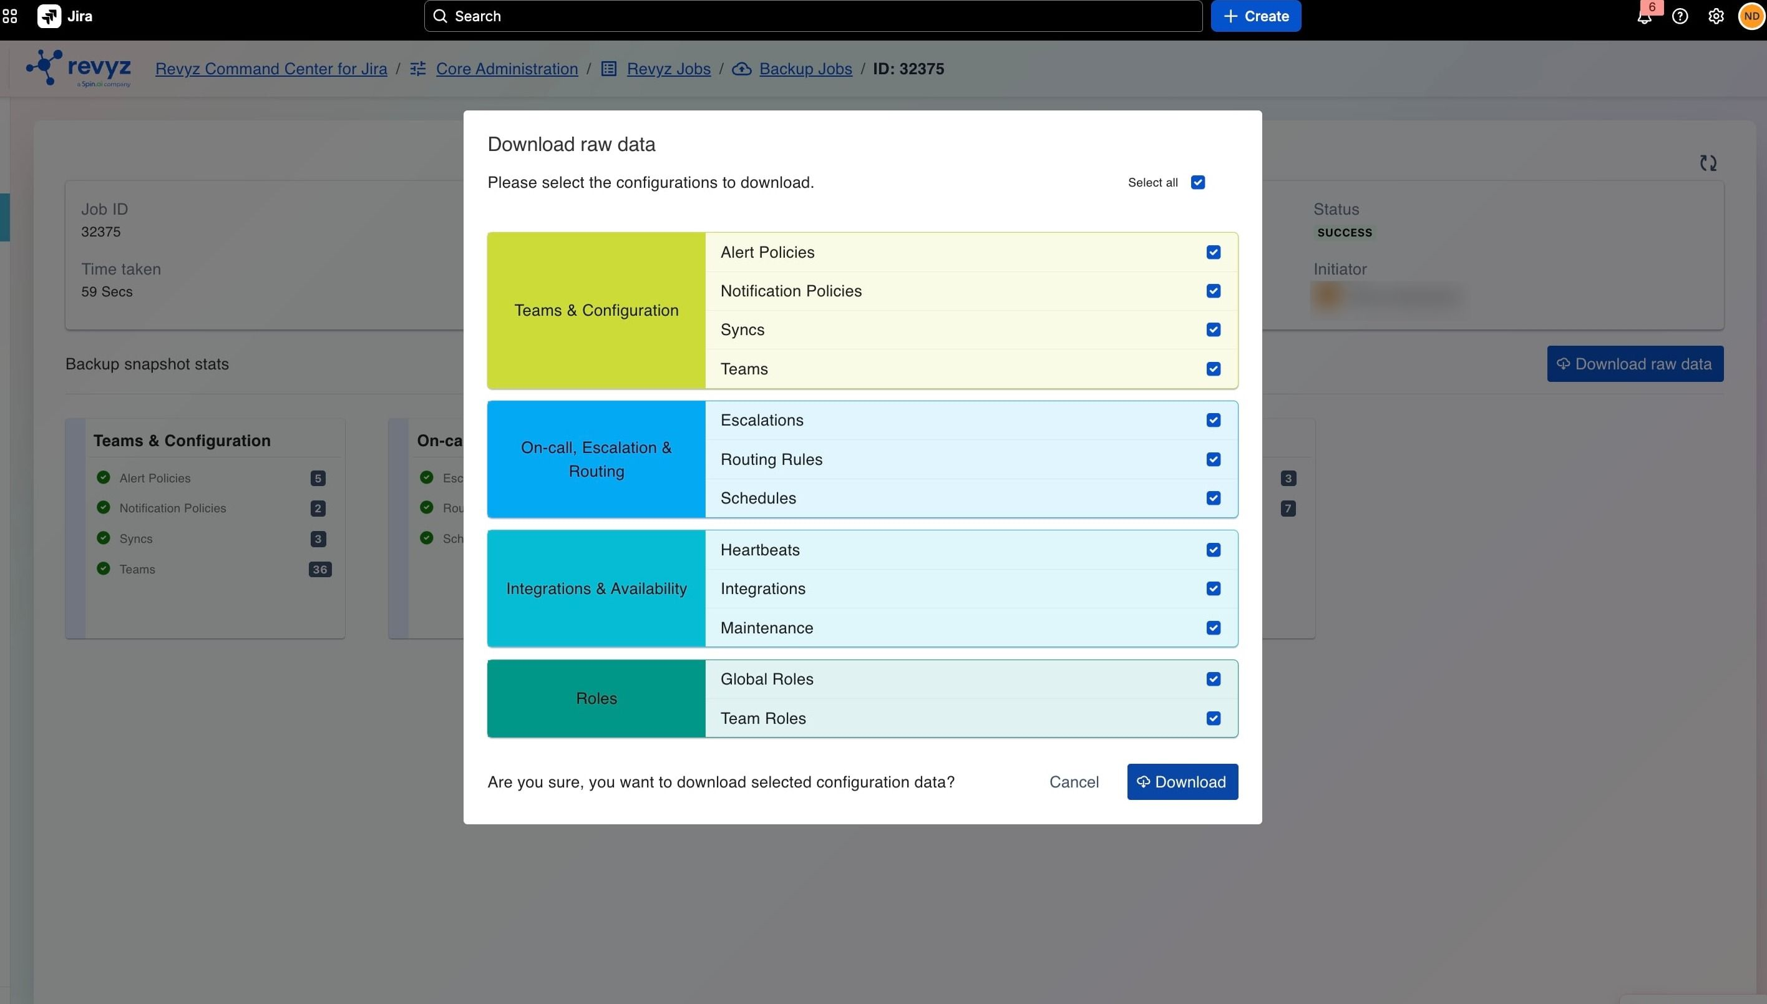Click the Teams count badge 36

coord(320,569)
